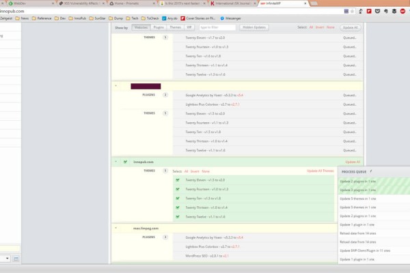Switch to the WebDev tab

29,3
